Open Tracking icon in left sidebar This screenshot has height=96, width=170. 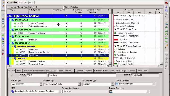[3, 26]
